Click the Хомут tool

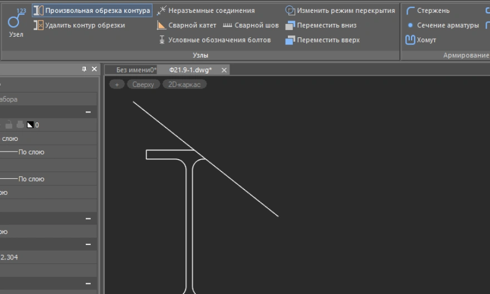coord(421,40)
